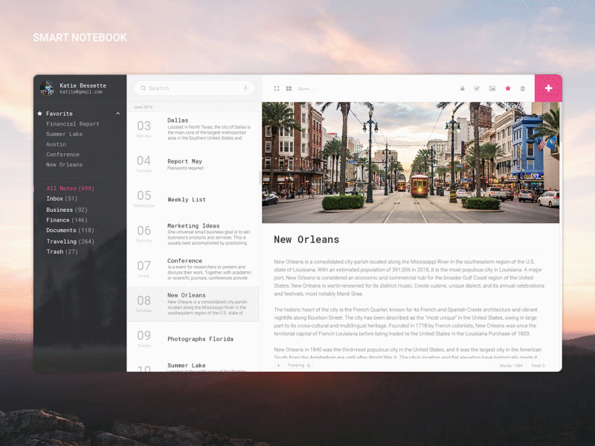This screenshot has width=595, height=446.
Task: Select the Business (92) folder
Action: [x=67, y=210]
